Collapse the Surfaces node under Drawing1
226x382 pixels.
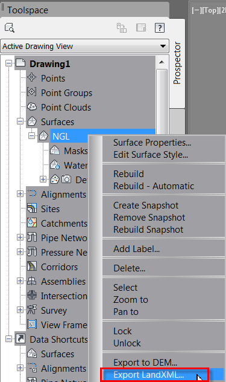click(x=20, y=121)
